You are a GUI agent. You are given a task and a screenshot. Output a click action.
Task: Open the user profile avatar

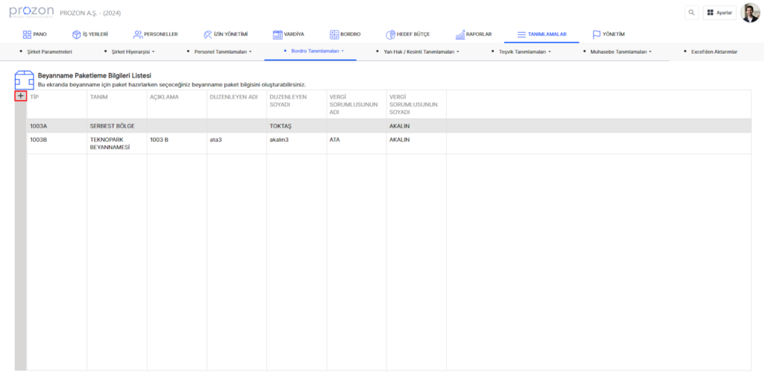tap(750, 13)
